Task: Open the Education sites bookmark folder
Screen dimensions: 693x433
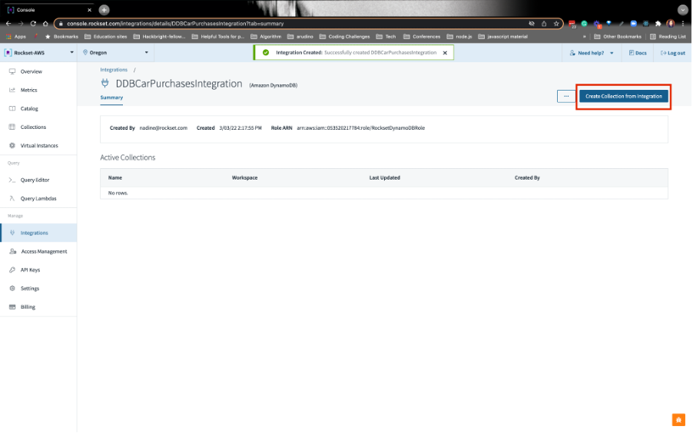Action: click(105, 37)
